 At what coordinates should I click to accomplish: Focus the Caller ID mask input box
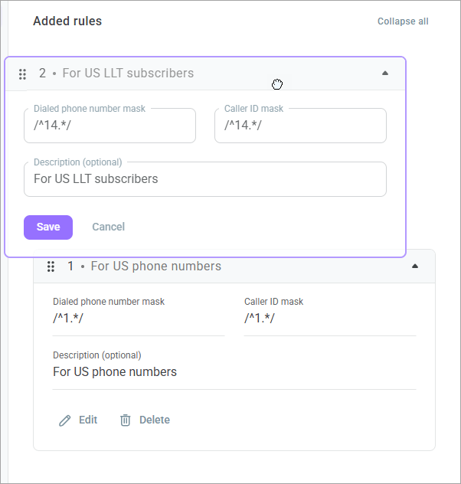pyautogui.click(x=300, y=126)
